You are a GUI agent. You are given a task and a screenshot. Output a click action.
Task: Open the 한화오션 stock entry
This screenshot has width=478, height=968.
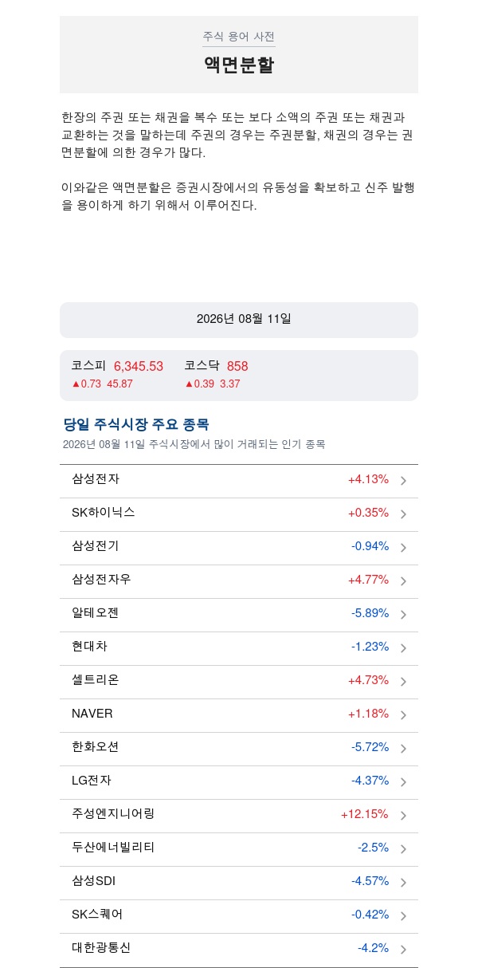coord(239,749)
